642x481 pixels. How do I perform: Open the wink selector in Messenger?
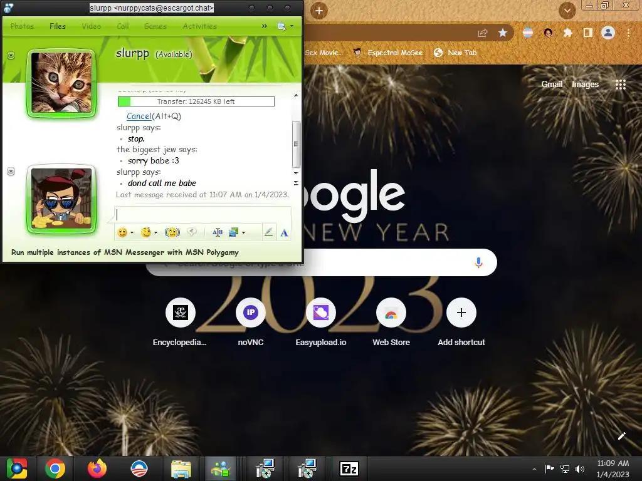[x=145, y=232]
